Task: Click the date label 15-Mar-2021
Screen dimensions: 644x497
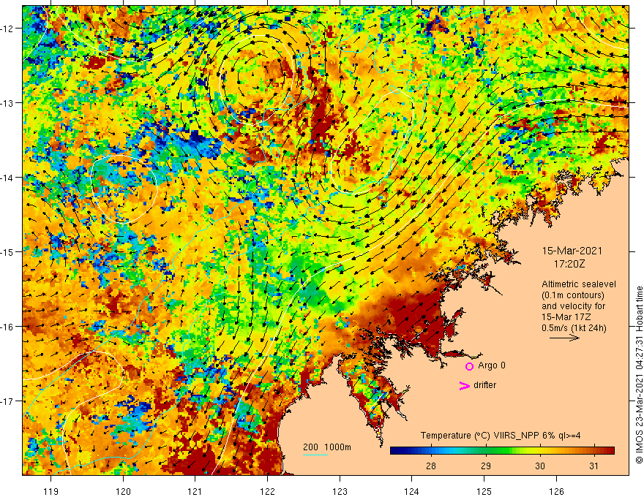Action: 572,251
